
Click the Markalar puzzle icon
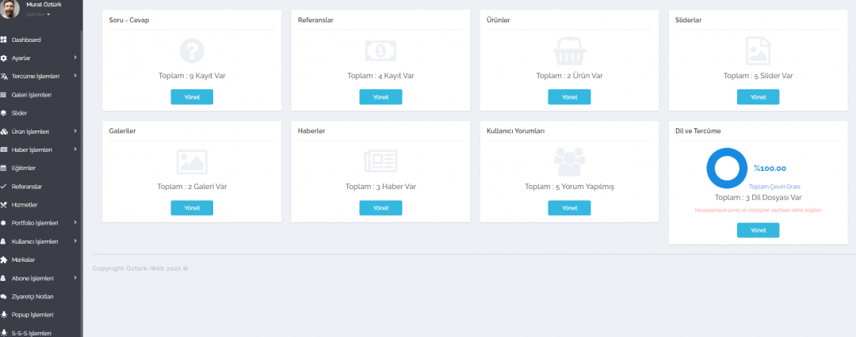click(x=3, y=259)
